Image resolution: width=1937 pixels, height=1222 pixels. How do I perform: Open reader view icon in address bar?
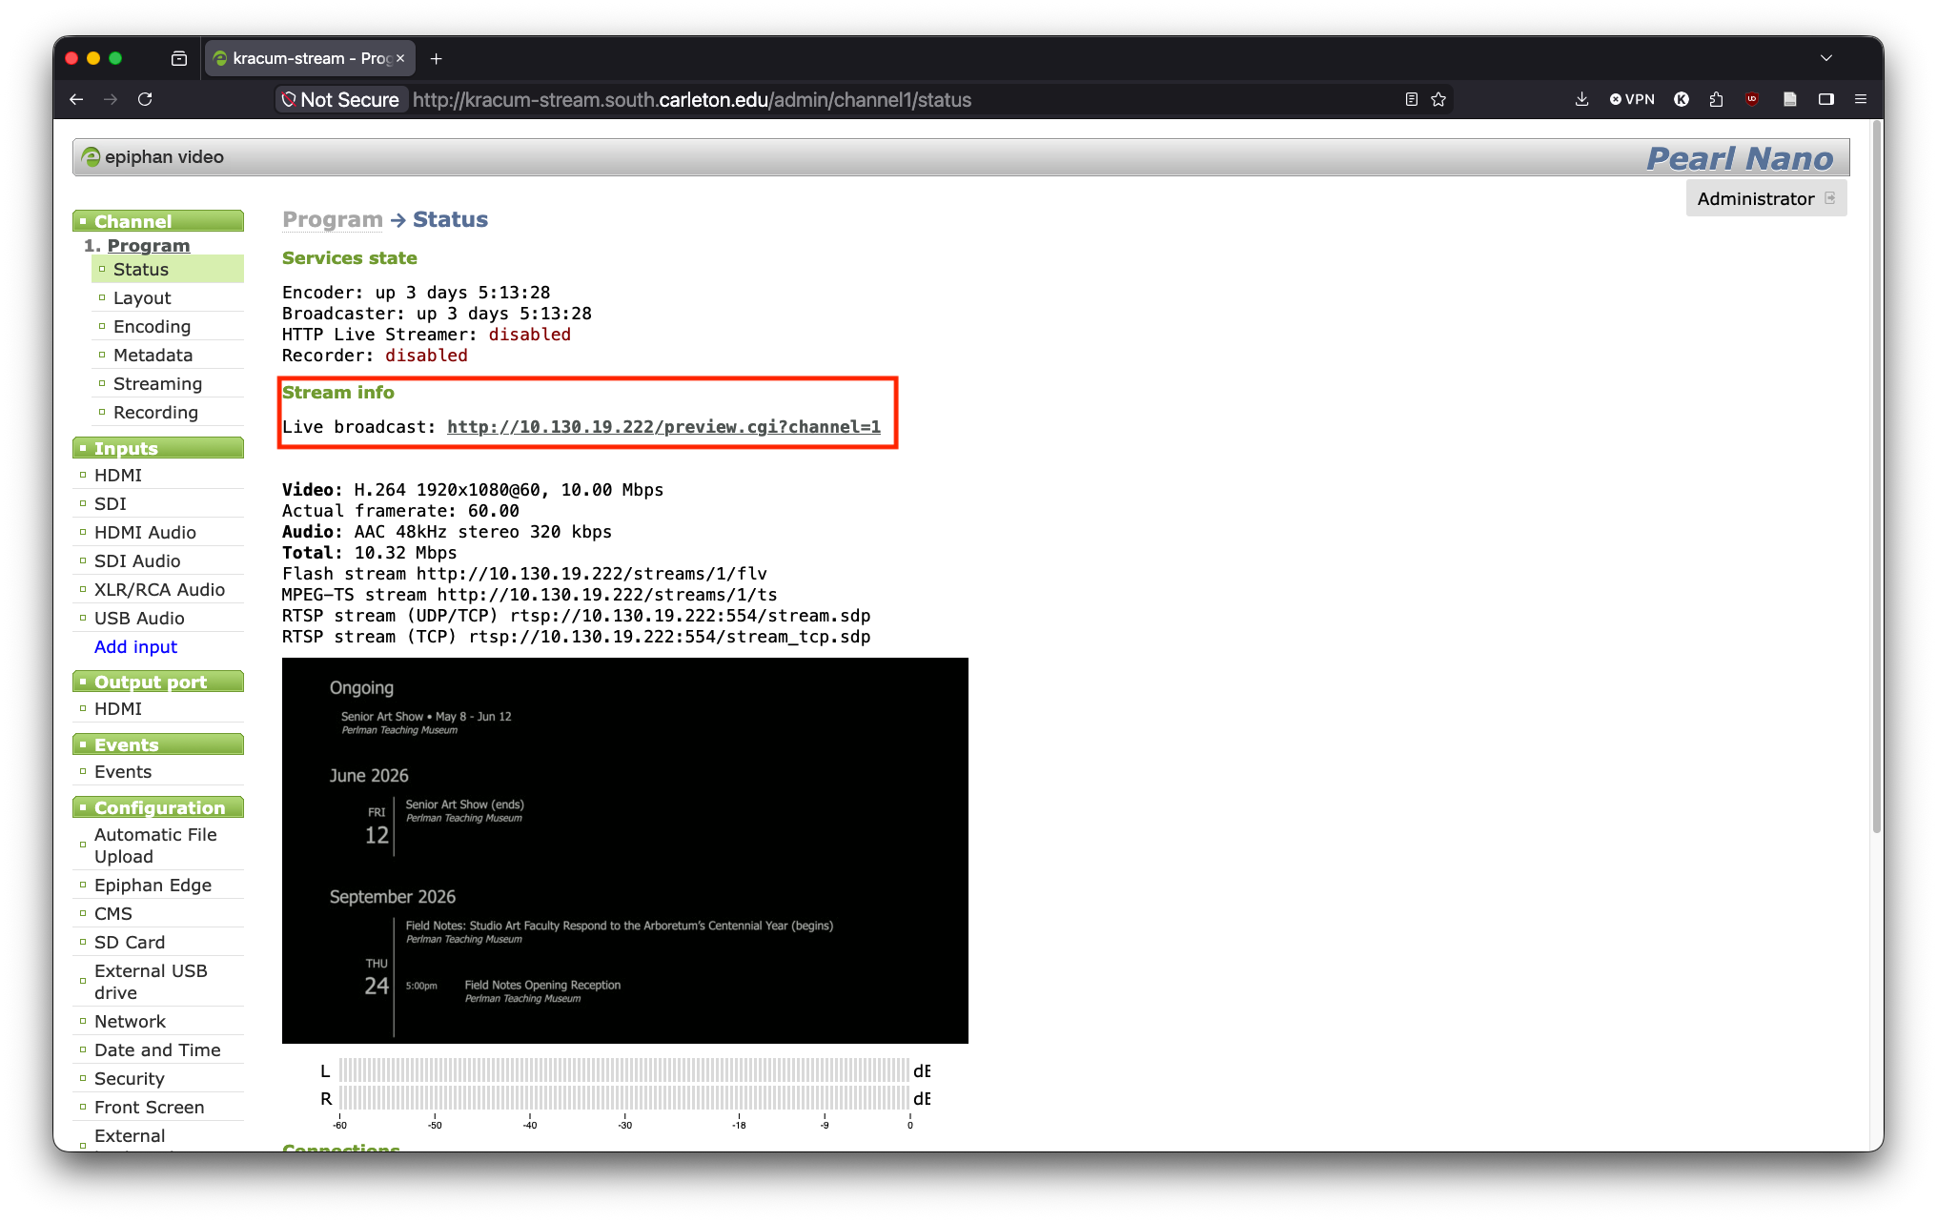1412,99
